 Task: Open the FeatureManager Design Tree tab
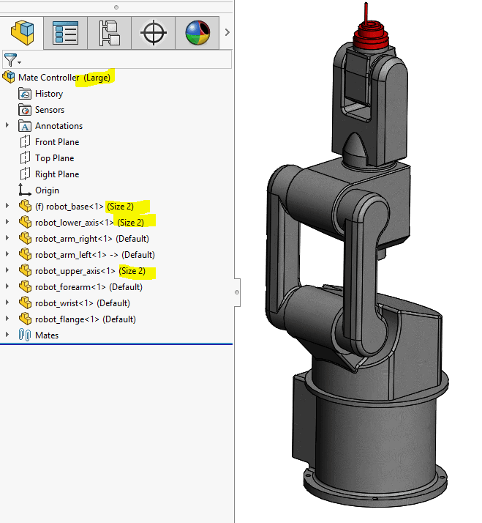point(22,32)
